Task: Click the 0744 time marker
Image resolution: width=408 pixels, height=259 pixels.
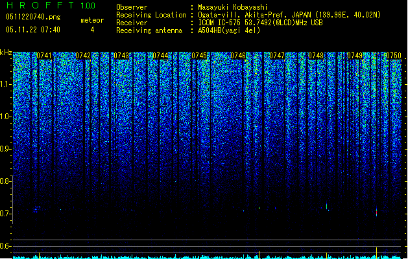Action: coord(160,56)
